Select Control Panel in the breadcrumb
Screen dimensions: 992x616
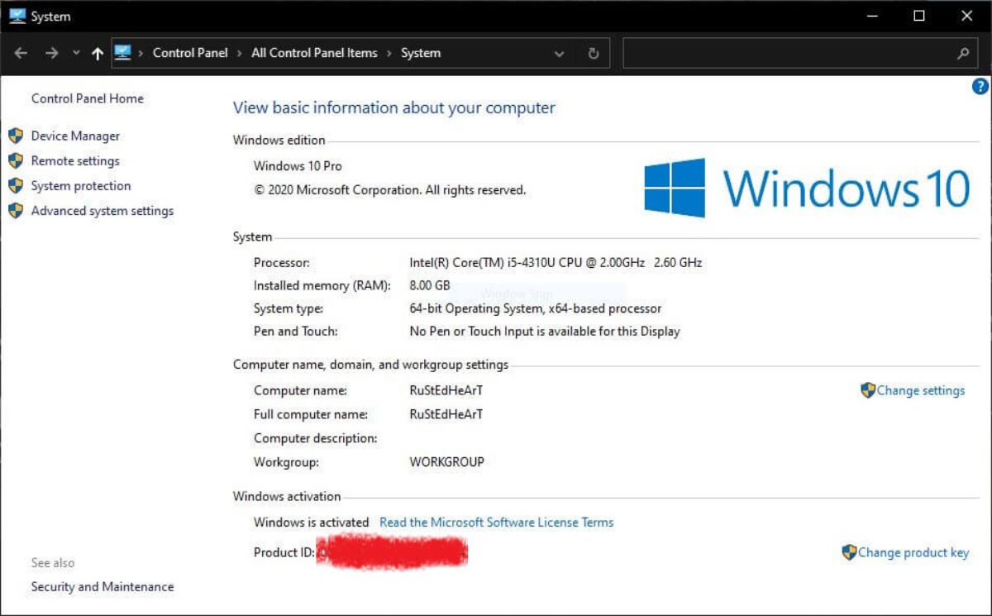190,53
